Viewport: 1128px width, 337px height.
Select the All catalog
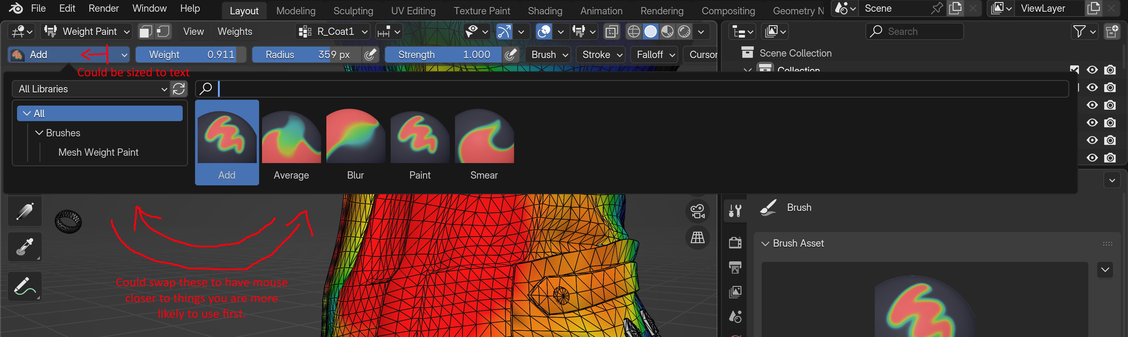click(100, 114)
